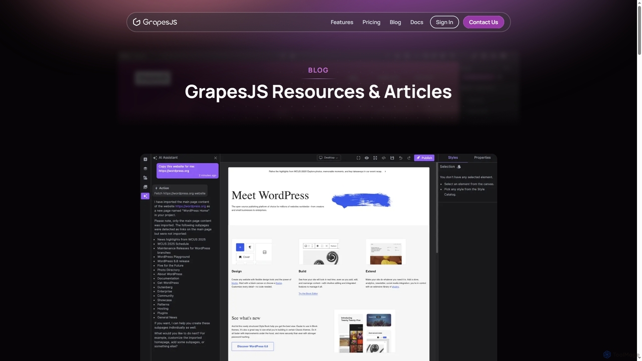The width and height of the screenshot is (642, 361).
Task: Click 'Photo Directory' list item
Action: click(x=169, y=270)
